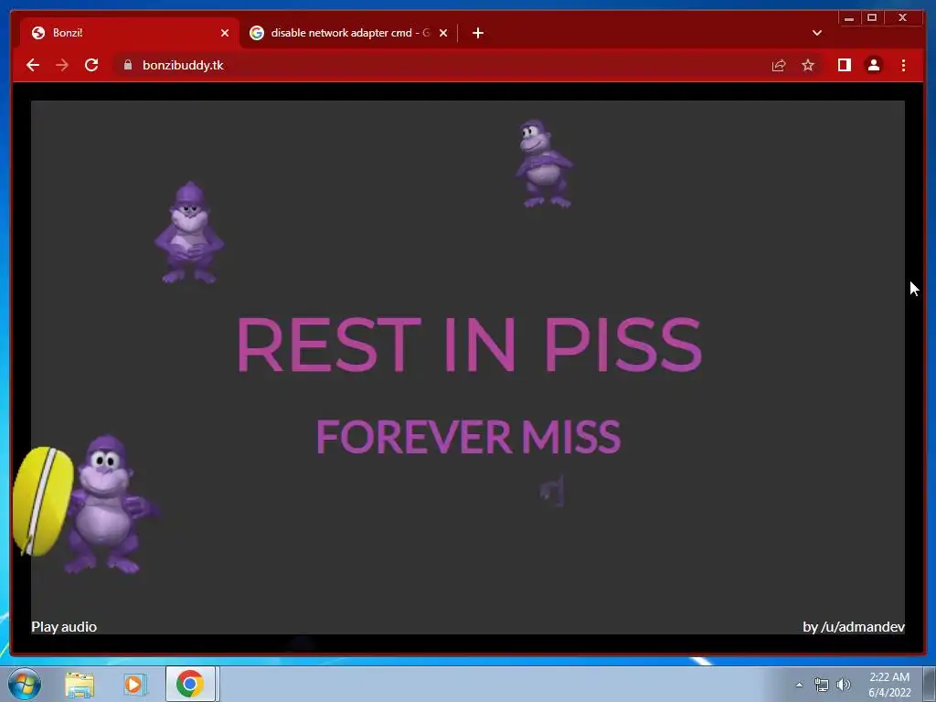Click the Play audio link
The width and height of the screenshot is (936, 702).
tap(64, 627)
